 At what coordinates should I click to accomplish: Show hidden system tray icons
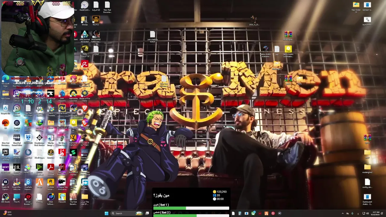click(x=343, y=213)
